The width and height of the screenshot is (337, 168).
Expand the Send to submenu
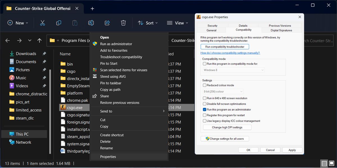(x=129, y=111)
